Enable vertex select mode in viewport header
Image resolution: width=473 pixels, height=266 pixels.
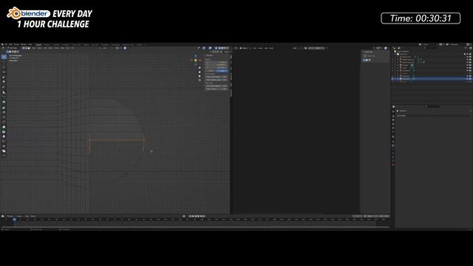[x=24, y=48]
